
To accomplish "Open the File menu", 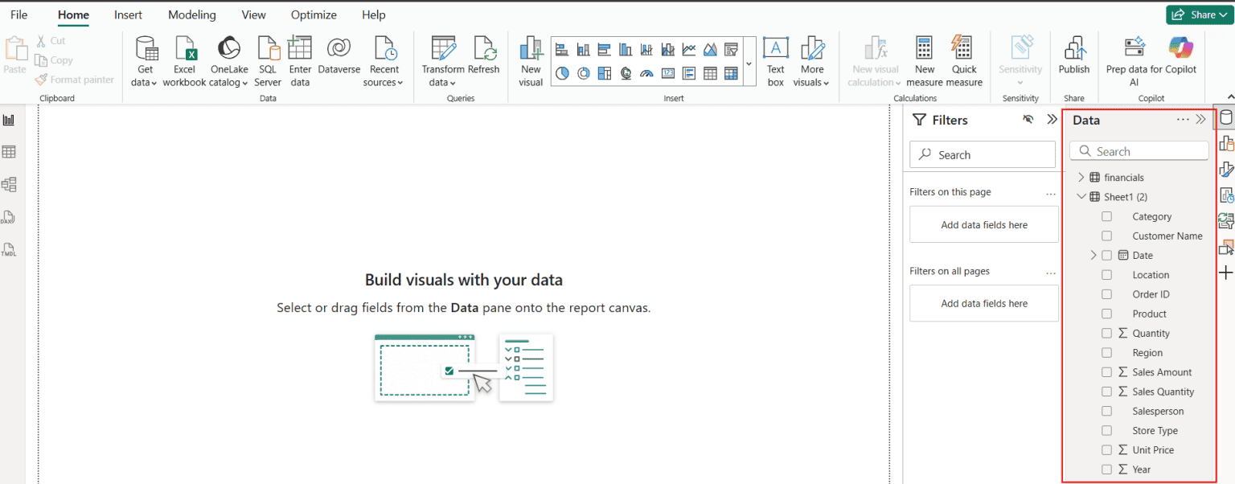I will click(18, 14).
